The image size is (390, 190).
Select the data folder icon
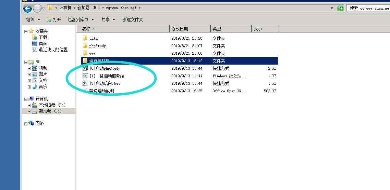[85, 38]
